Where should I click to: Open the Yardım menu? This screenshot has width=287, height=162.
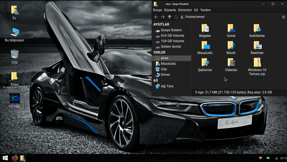pos(205,10)
